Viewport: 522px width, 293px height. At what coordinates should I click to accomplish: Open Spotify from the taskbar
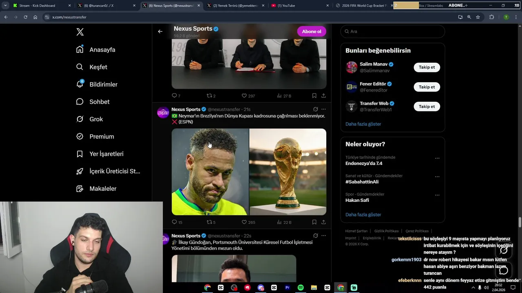(301, 288)
